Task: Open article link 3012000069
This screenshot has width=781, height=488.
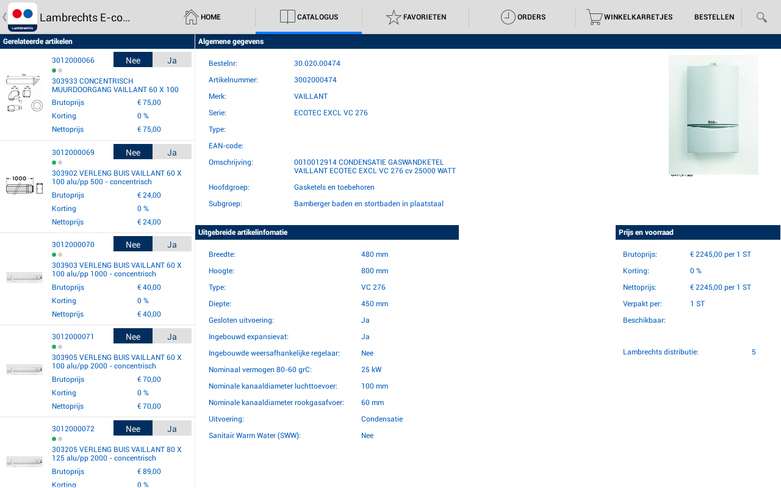Action: [x=73, y=152]
